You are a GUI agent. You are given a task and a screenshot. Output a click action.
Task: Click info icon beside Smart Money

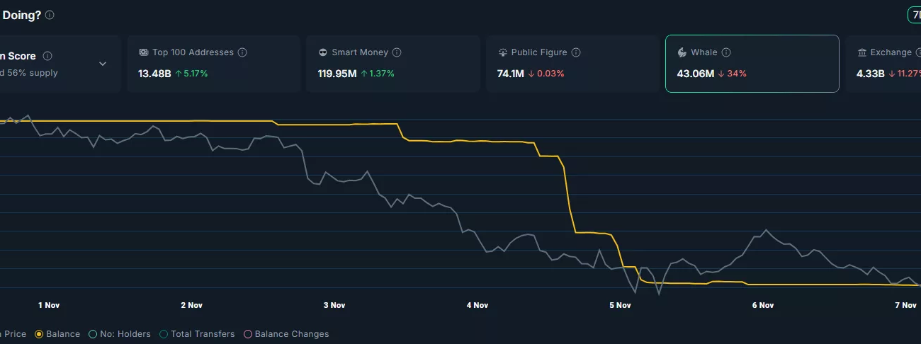point(397,52)
